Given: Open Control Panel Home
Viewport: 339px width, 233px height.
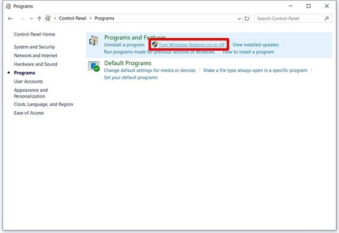Looking at the screenshot, I should tap(35, 35).
